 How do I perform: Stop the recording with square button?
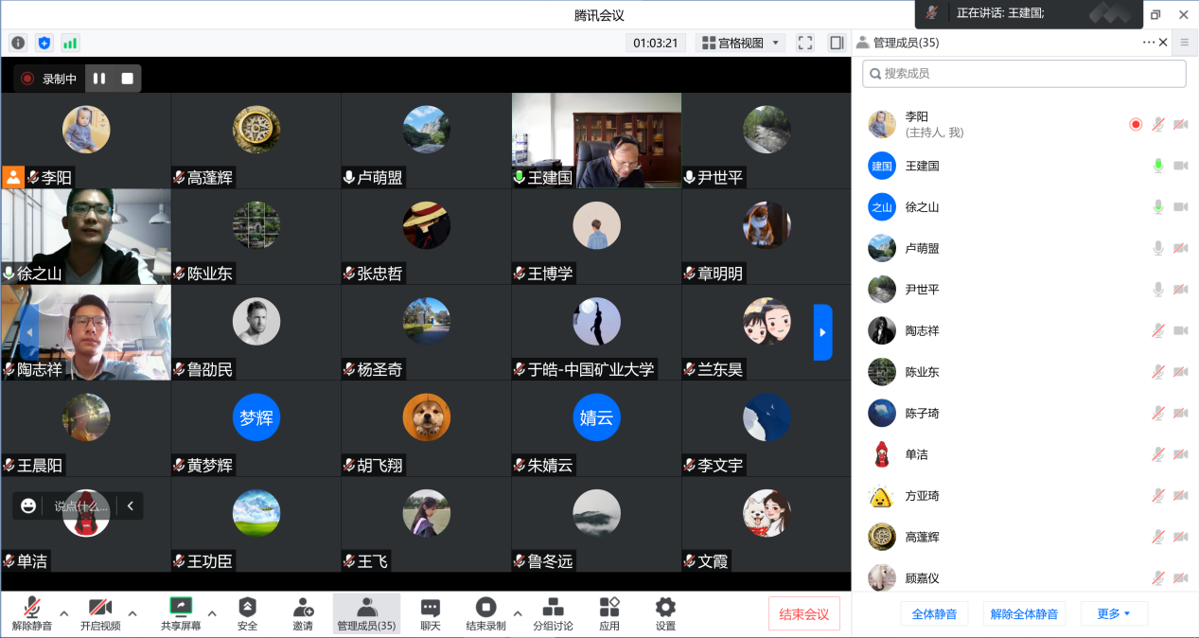click(127, 79)
